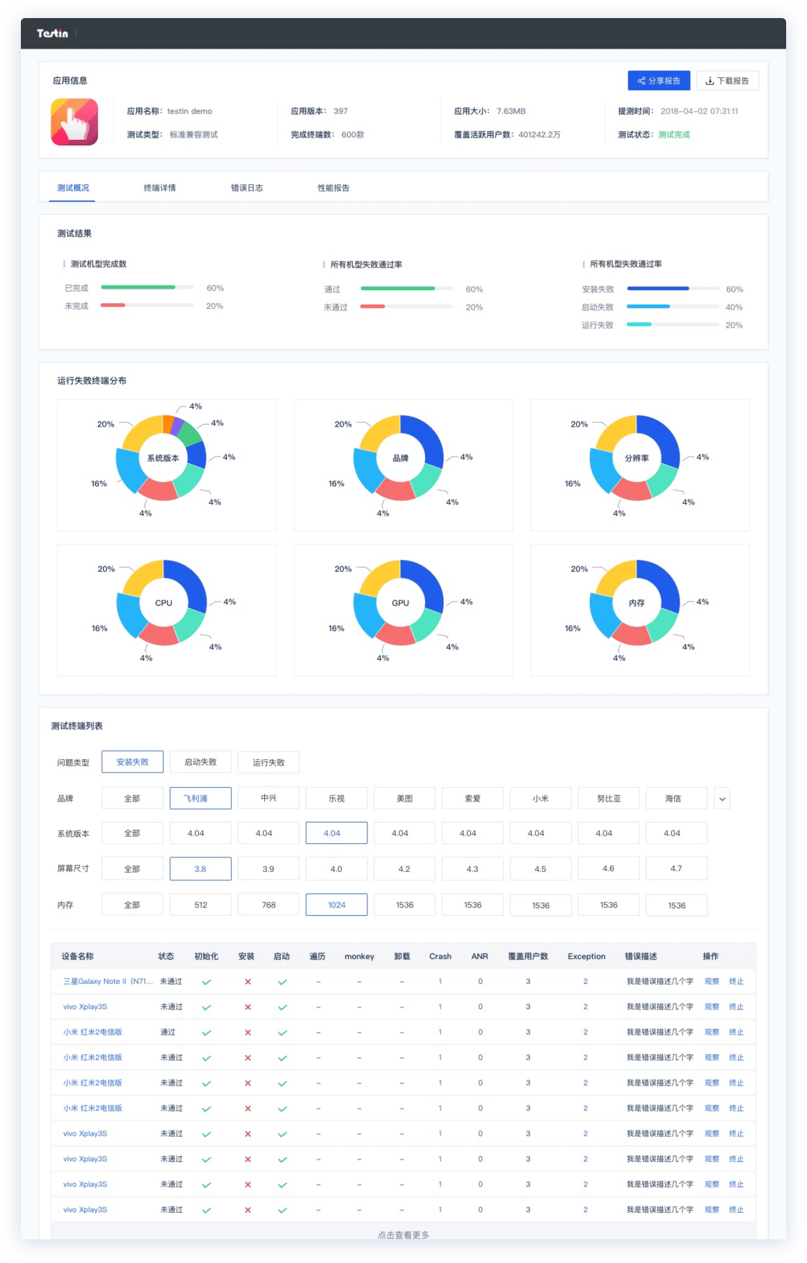The width and height of the screenshot is (807, 1263).
Task: Click the red install-failed X in first row
Action: (248, 982)
